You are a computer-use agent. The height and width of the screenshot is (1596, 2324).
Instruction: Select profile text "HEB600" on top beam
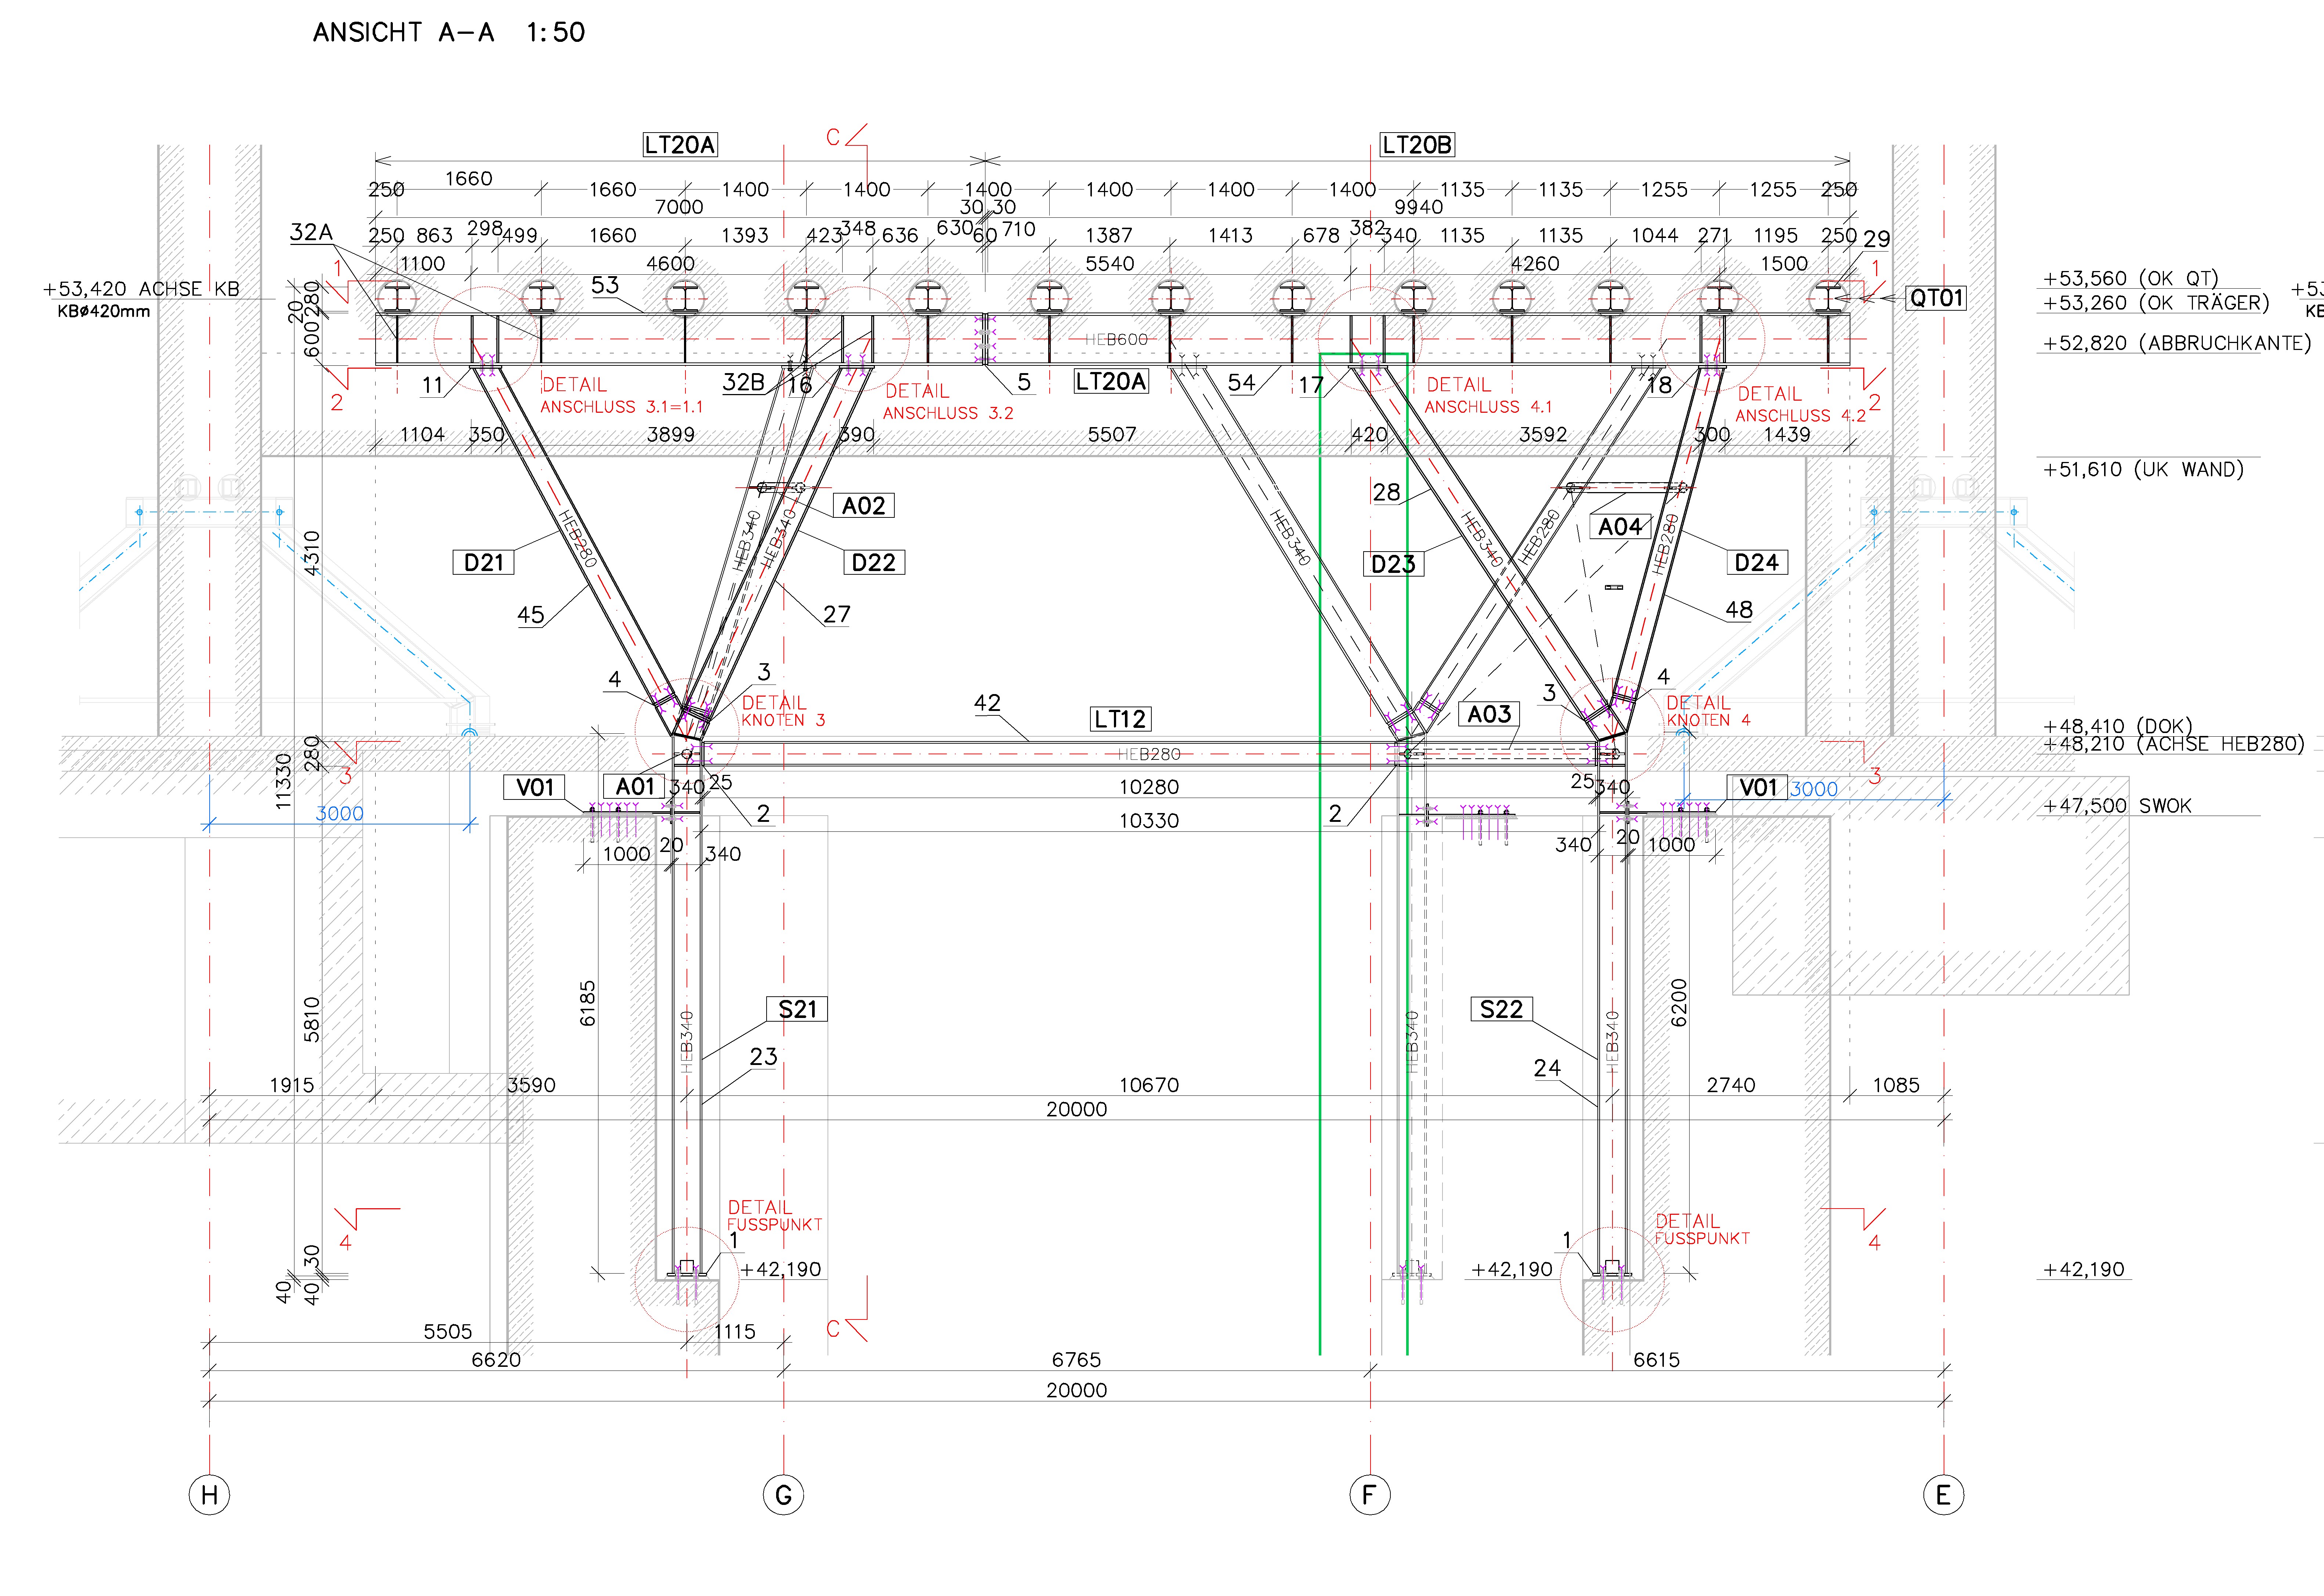click(x=1117, y=340)
